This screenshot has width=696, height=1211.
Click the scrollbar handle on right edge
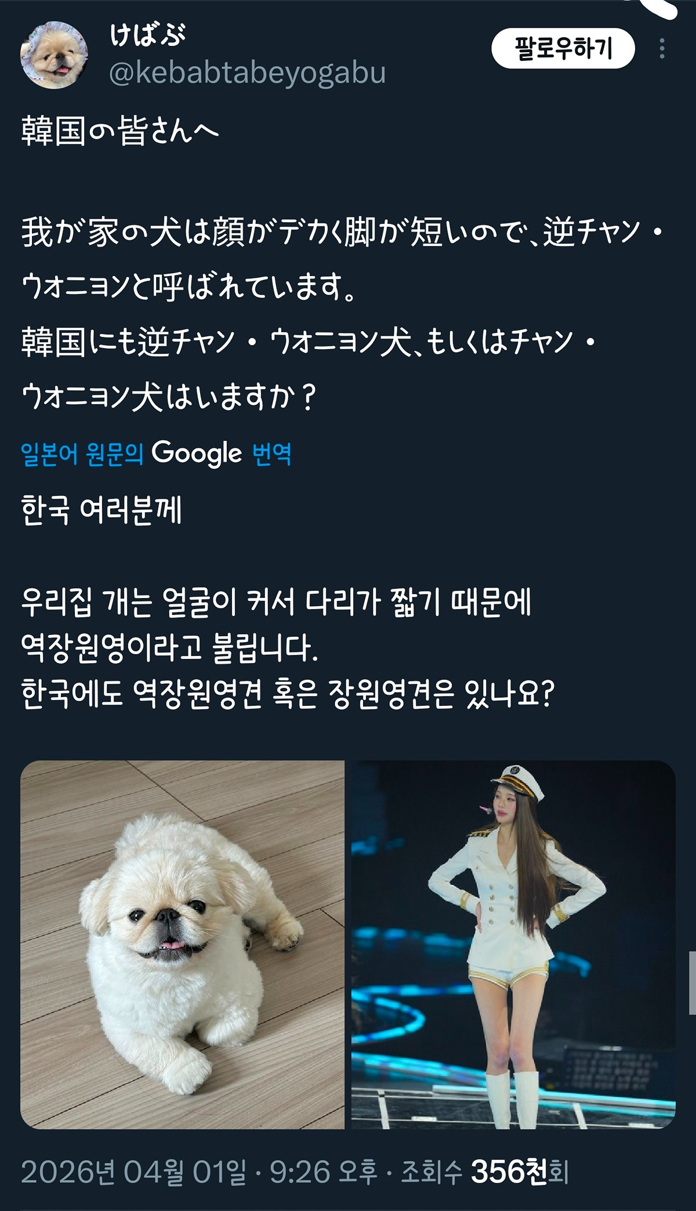click(691, 982)
